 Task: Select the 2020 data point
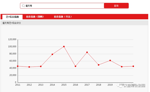pos(122,67)
